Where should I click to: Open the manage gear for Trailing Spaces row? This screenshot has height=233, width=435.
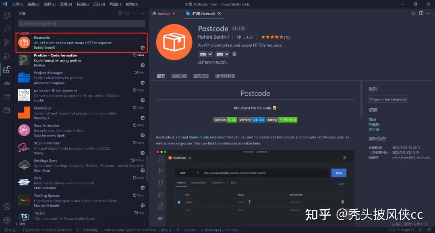[x=143, y=205]
